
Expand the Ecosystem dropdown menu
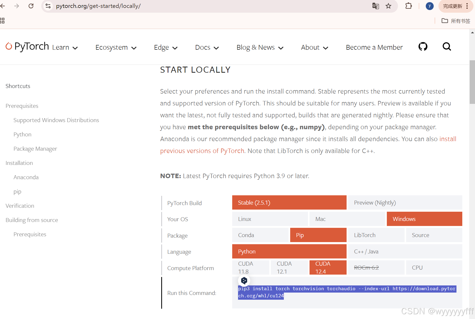116,48
